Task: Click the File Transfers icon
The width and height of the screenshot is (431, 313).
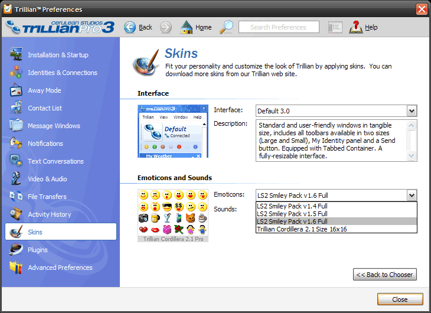Action: (16, 196)
